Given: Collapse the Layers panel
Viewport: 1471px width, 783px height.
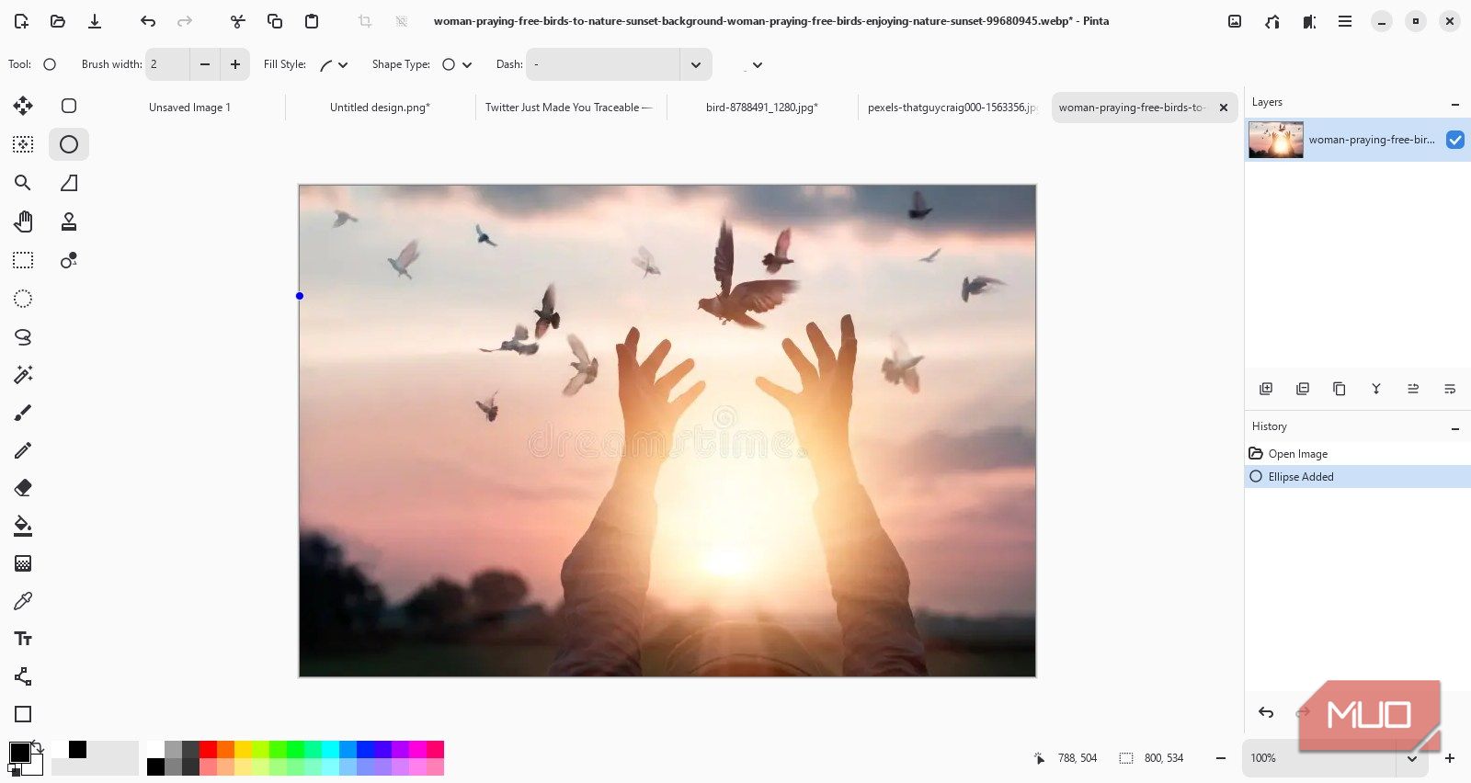Looking at the screenshot, I should click(x=1455, y=103).
